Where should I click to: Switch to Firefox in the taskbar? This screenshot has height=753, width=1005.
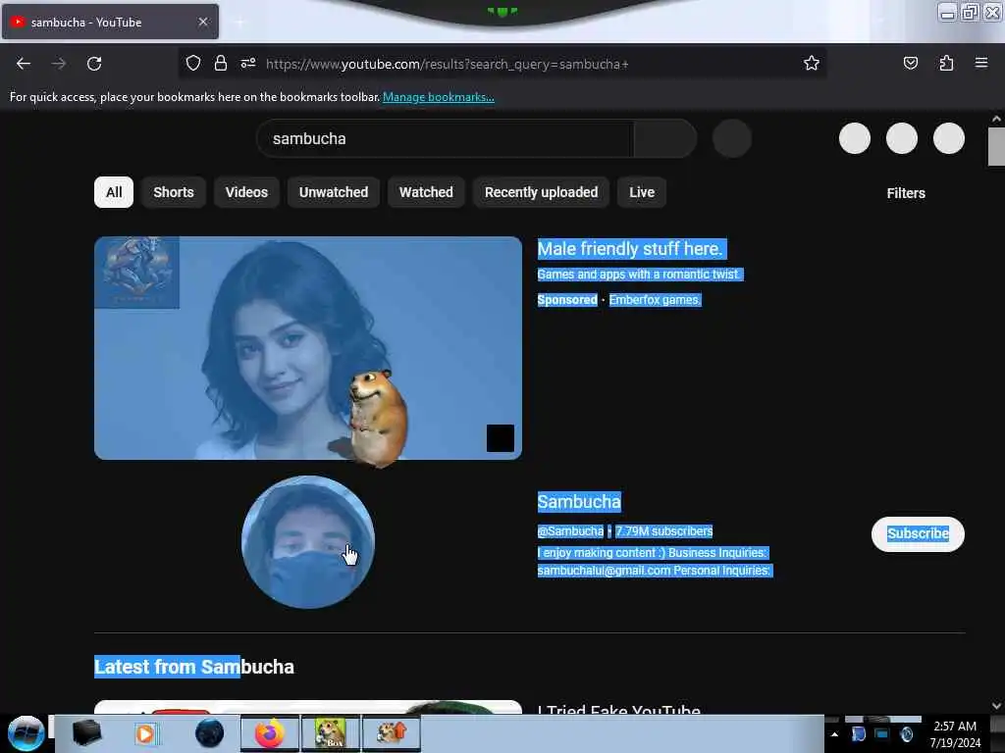click(270, 733)
